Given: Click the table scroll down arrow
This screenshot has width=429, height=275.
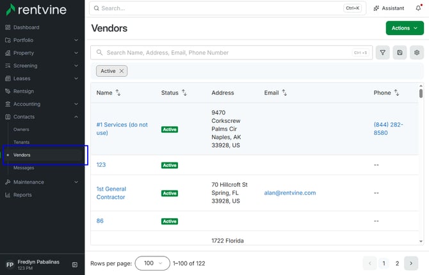Looking at the screenshot, I should (x=421, y=241).
